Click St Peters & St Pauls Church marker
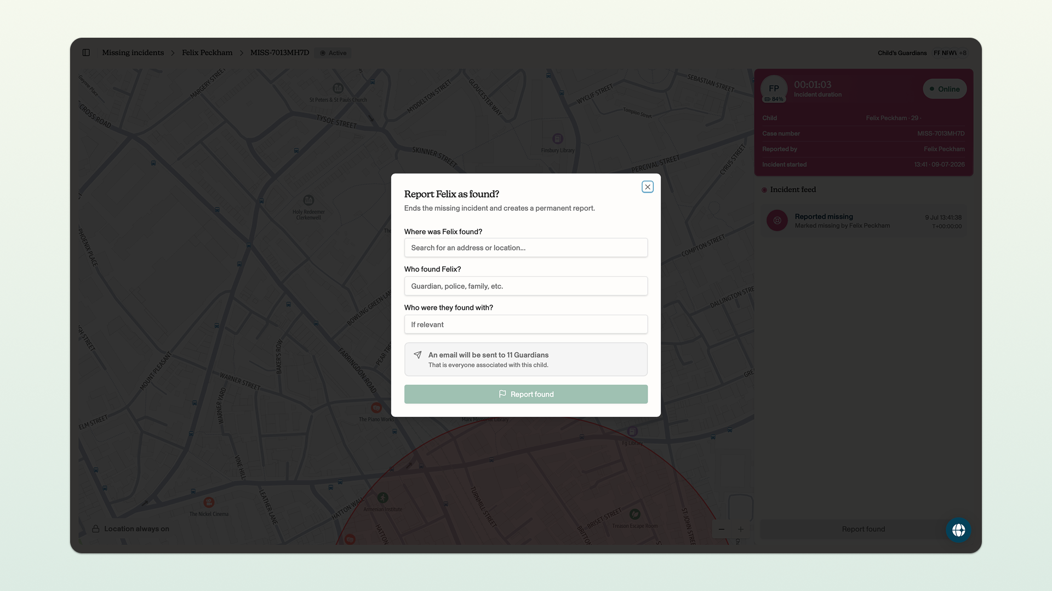The width and height of the screenshot is (1052, 591). pos(338,88)
